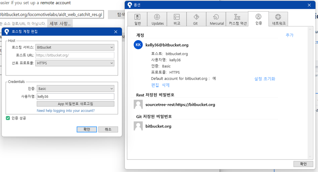Confirm account edit with 확인 button

87,129
